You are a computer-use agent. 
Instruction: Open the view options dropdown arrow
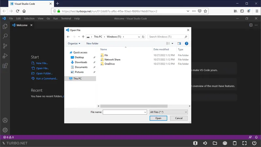(173, 43)
